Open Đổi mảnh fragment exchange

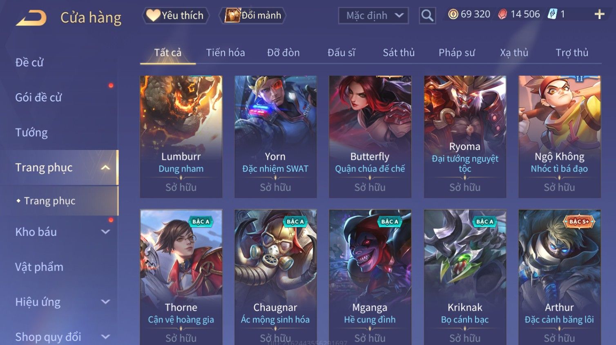tap(253, 16)
